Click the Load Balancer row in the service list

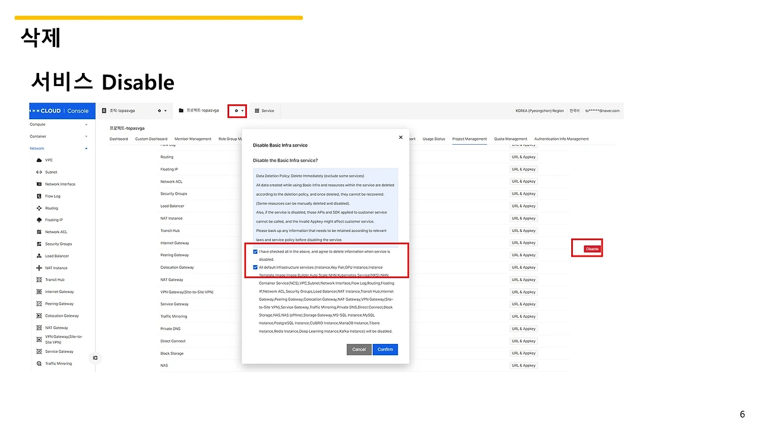172,206
